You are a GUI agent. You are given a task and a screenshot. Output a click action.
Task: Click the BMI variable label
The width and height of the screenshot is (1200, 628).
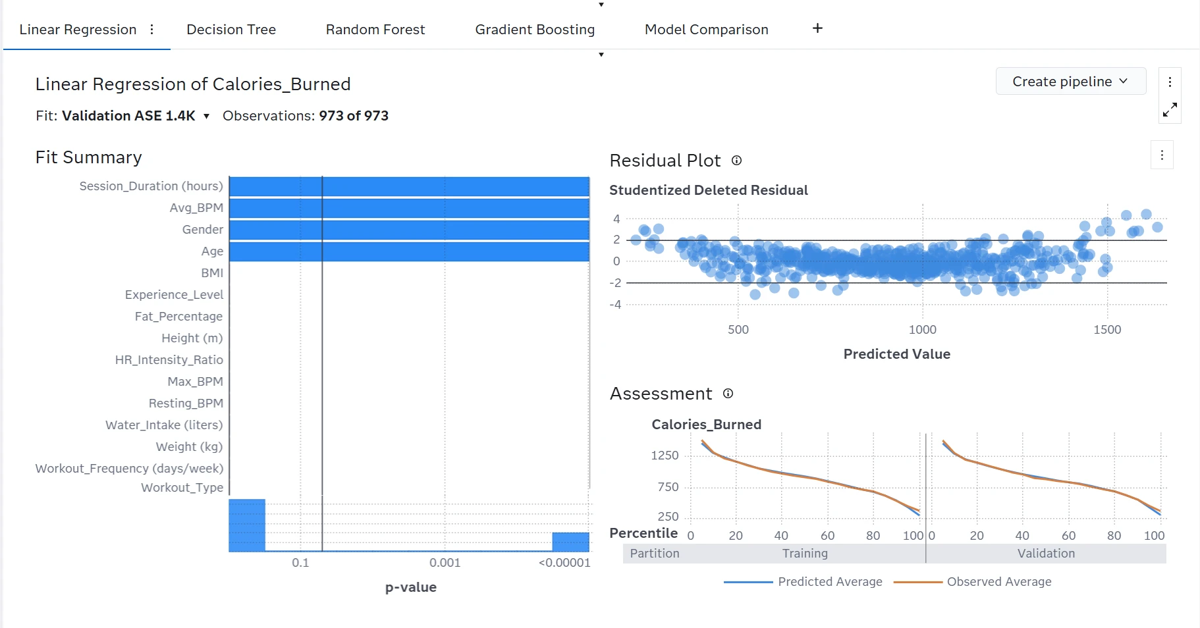pyautogui.click(x=212, y=273)
